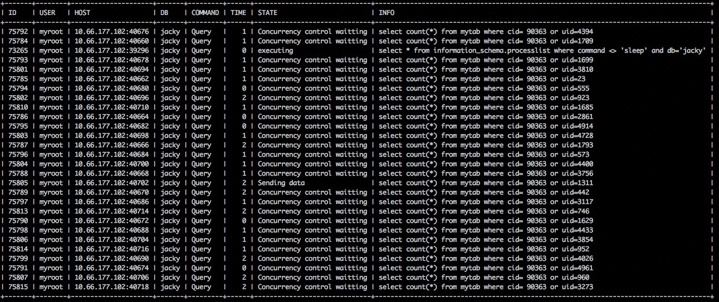Select process ID 75810
Screen dimensions: 719x302
tap(18, 107)
